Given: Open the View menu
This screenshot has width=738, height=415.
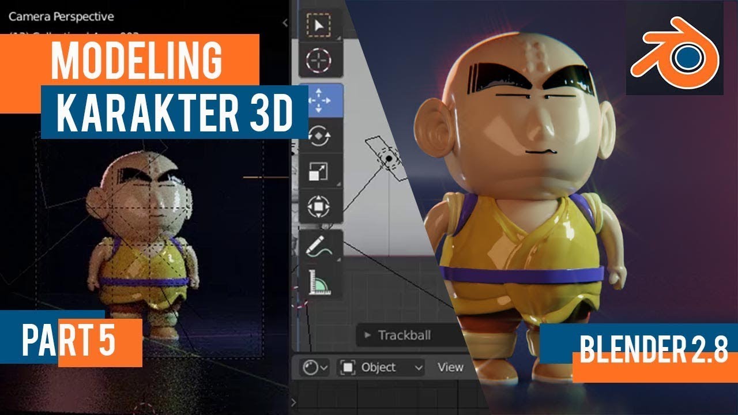Looking at the screenshot, I should [450, 367].
